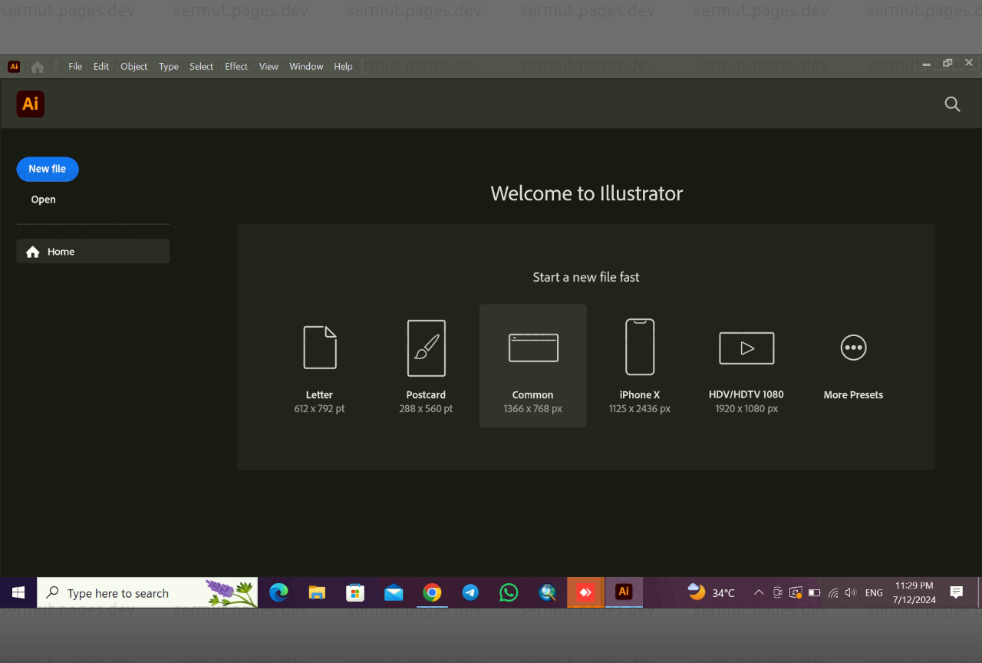The width and height of the screenshot is (982, 663).
Task: Open the Effect menu
Action: pyautogui.click(x=236, y=67)
